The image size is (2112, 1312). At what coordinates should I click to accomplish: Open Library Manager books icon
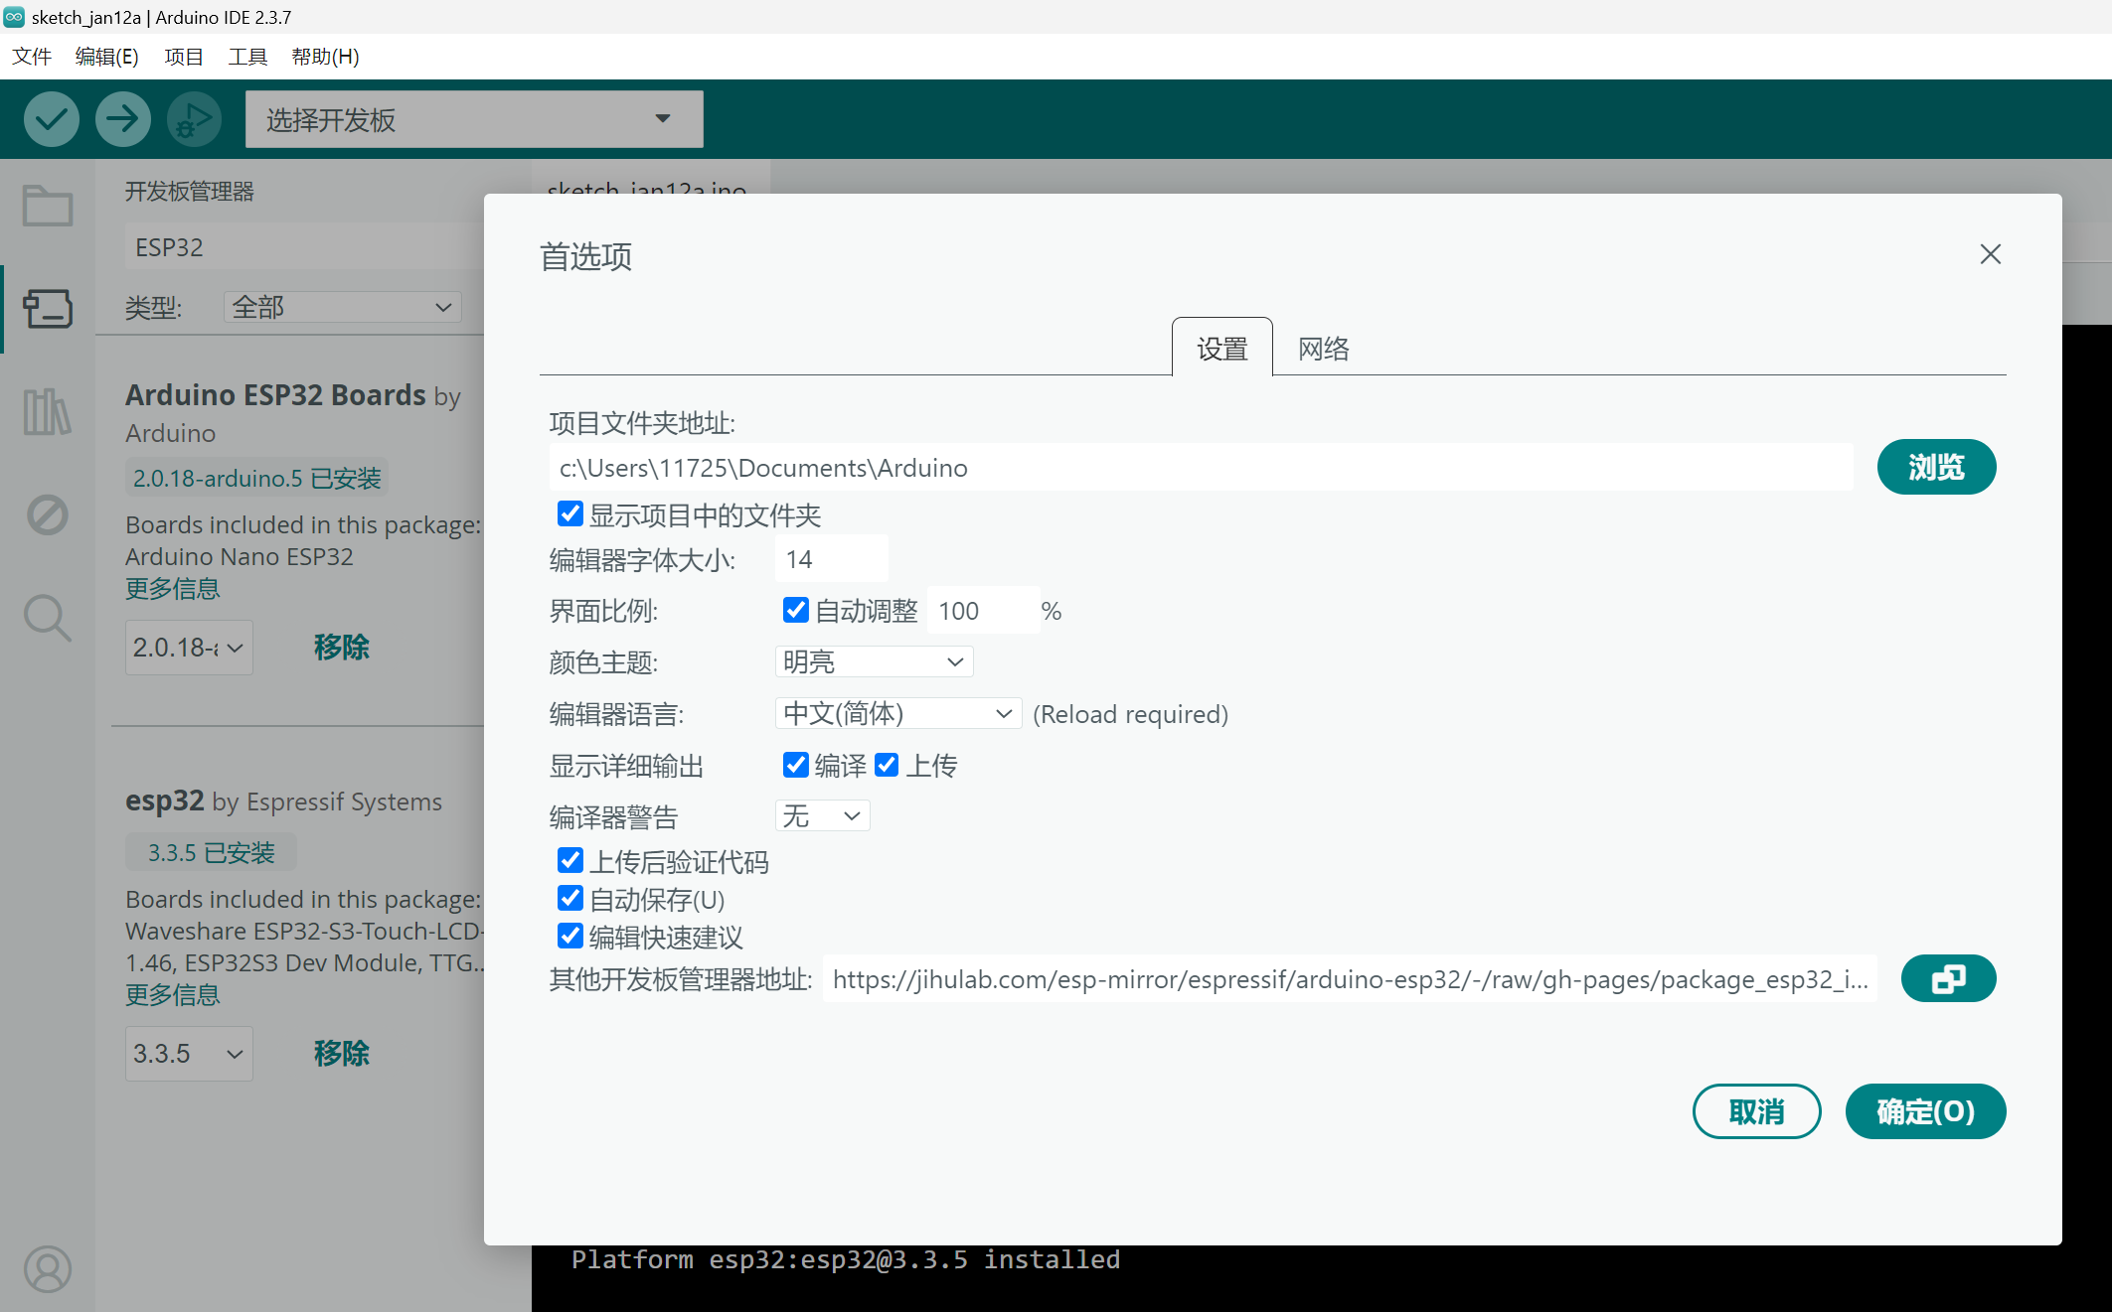pos(48,411)
